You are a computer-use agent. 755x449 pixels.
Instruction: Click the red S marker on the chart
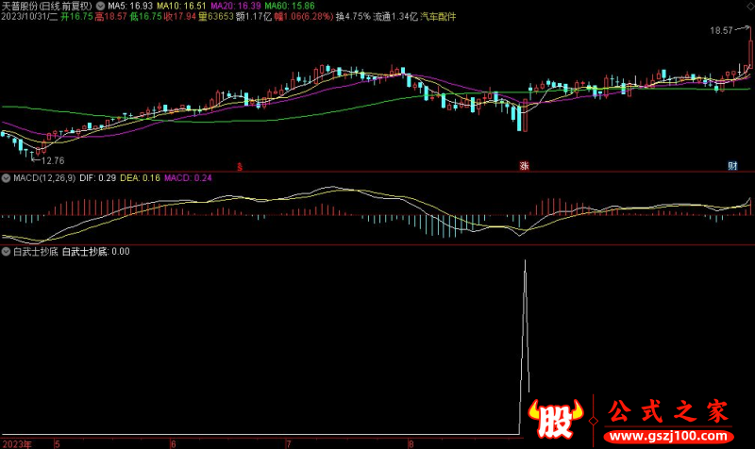coord(240,167)
